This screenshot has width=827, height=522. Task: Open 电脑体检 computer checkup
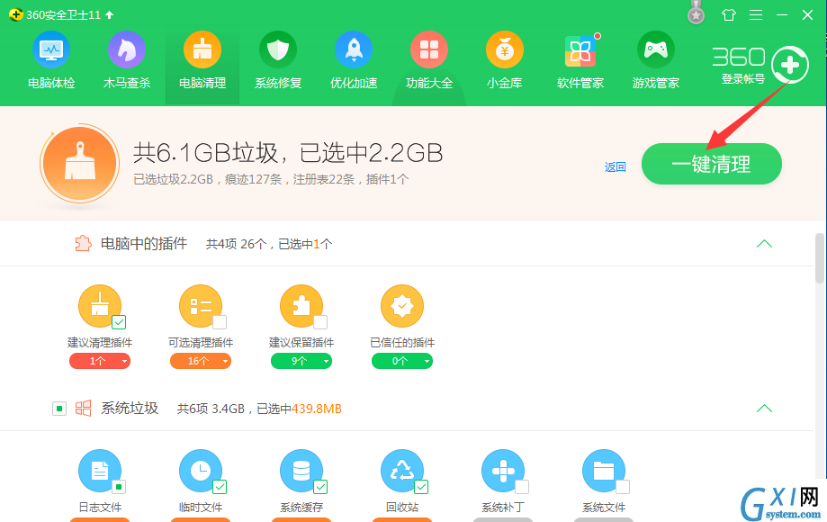point(51,60)
